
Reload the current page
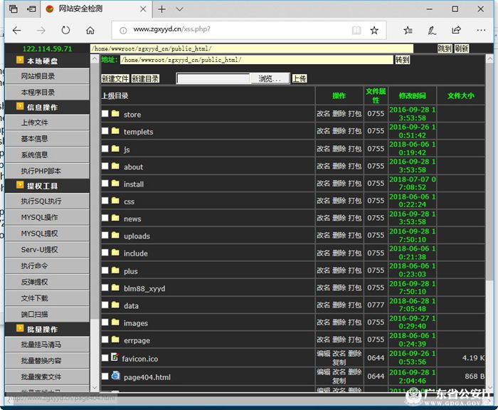[65, 30]
